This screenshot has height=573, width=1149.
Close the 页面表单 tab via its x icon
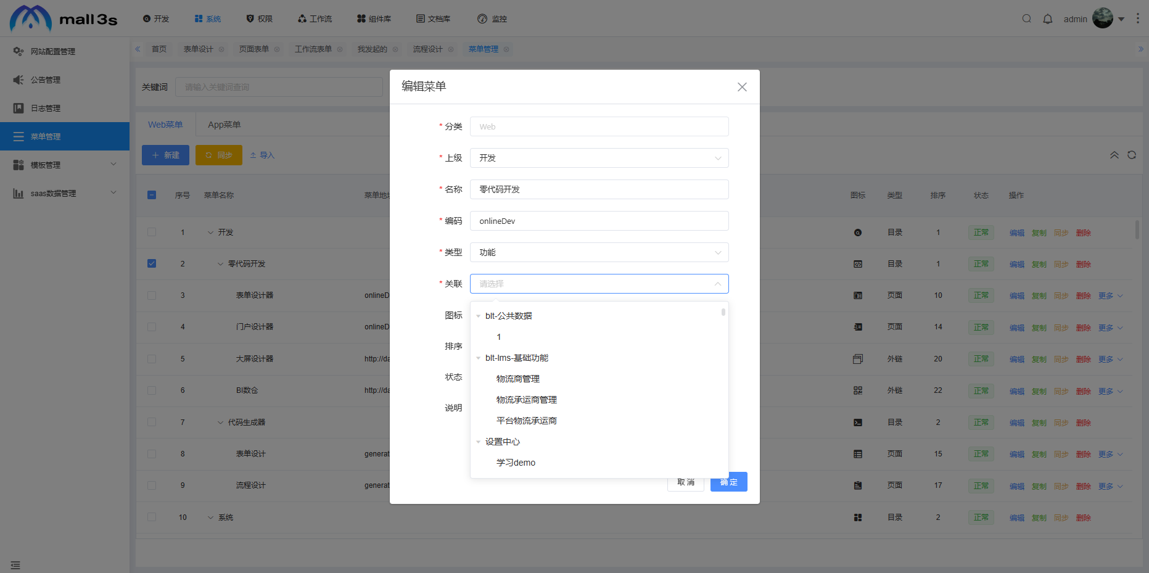[277, 49]
